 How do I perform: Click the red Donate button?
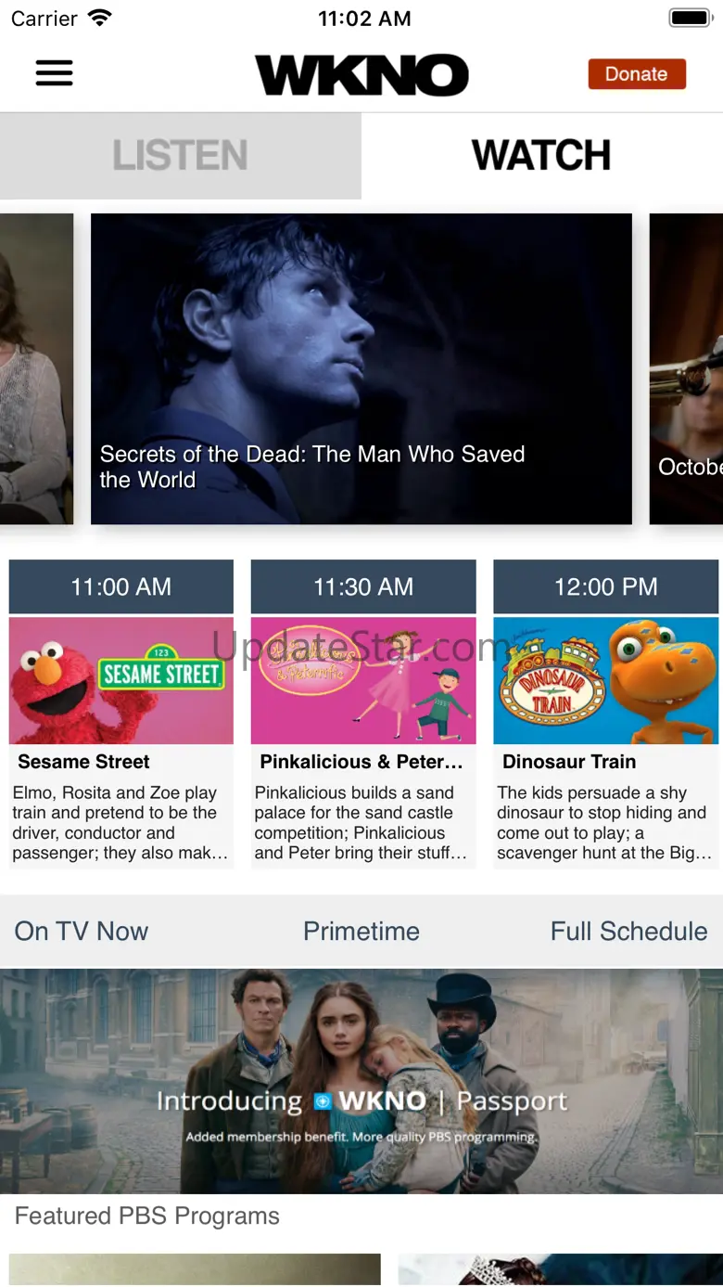pos(637,74)
